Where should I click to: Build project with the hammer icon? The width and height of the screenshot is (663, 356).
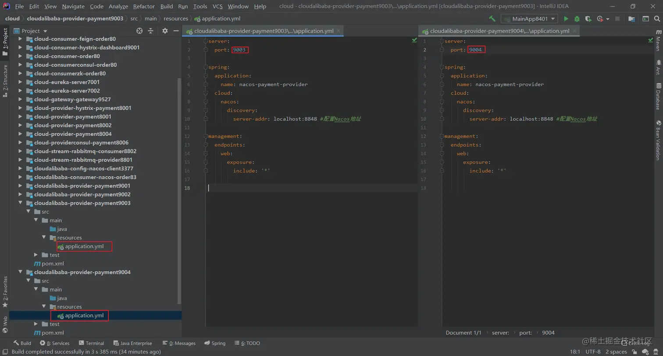[x=492, y=19]
